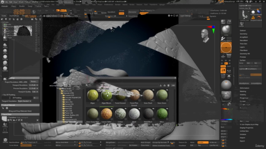Open the Metal folder in library tree
Viewport: 266px width, 149px height.
click(x=67, y=106)
